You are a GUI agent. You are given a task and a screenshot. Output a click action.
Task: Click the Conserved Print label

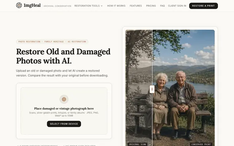point(201,145)
